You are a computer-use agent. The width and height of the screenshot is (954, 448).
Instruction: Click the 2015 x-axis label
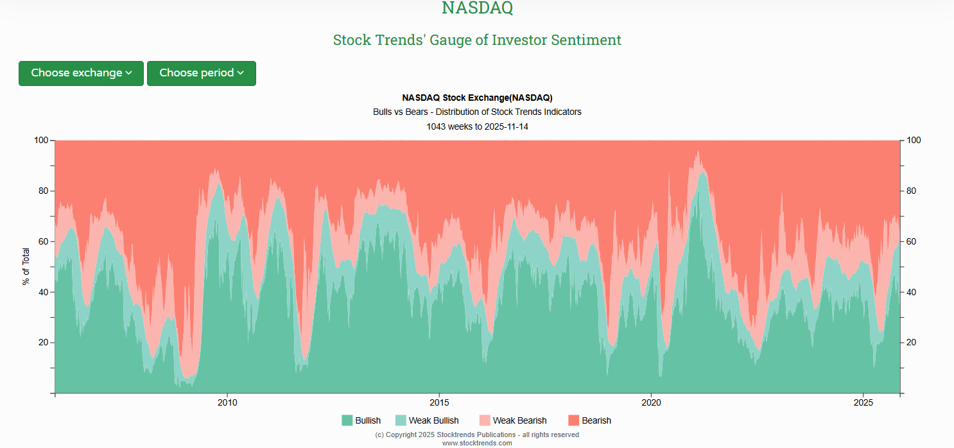pyautogui.click(x=440, y=403)
